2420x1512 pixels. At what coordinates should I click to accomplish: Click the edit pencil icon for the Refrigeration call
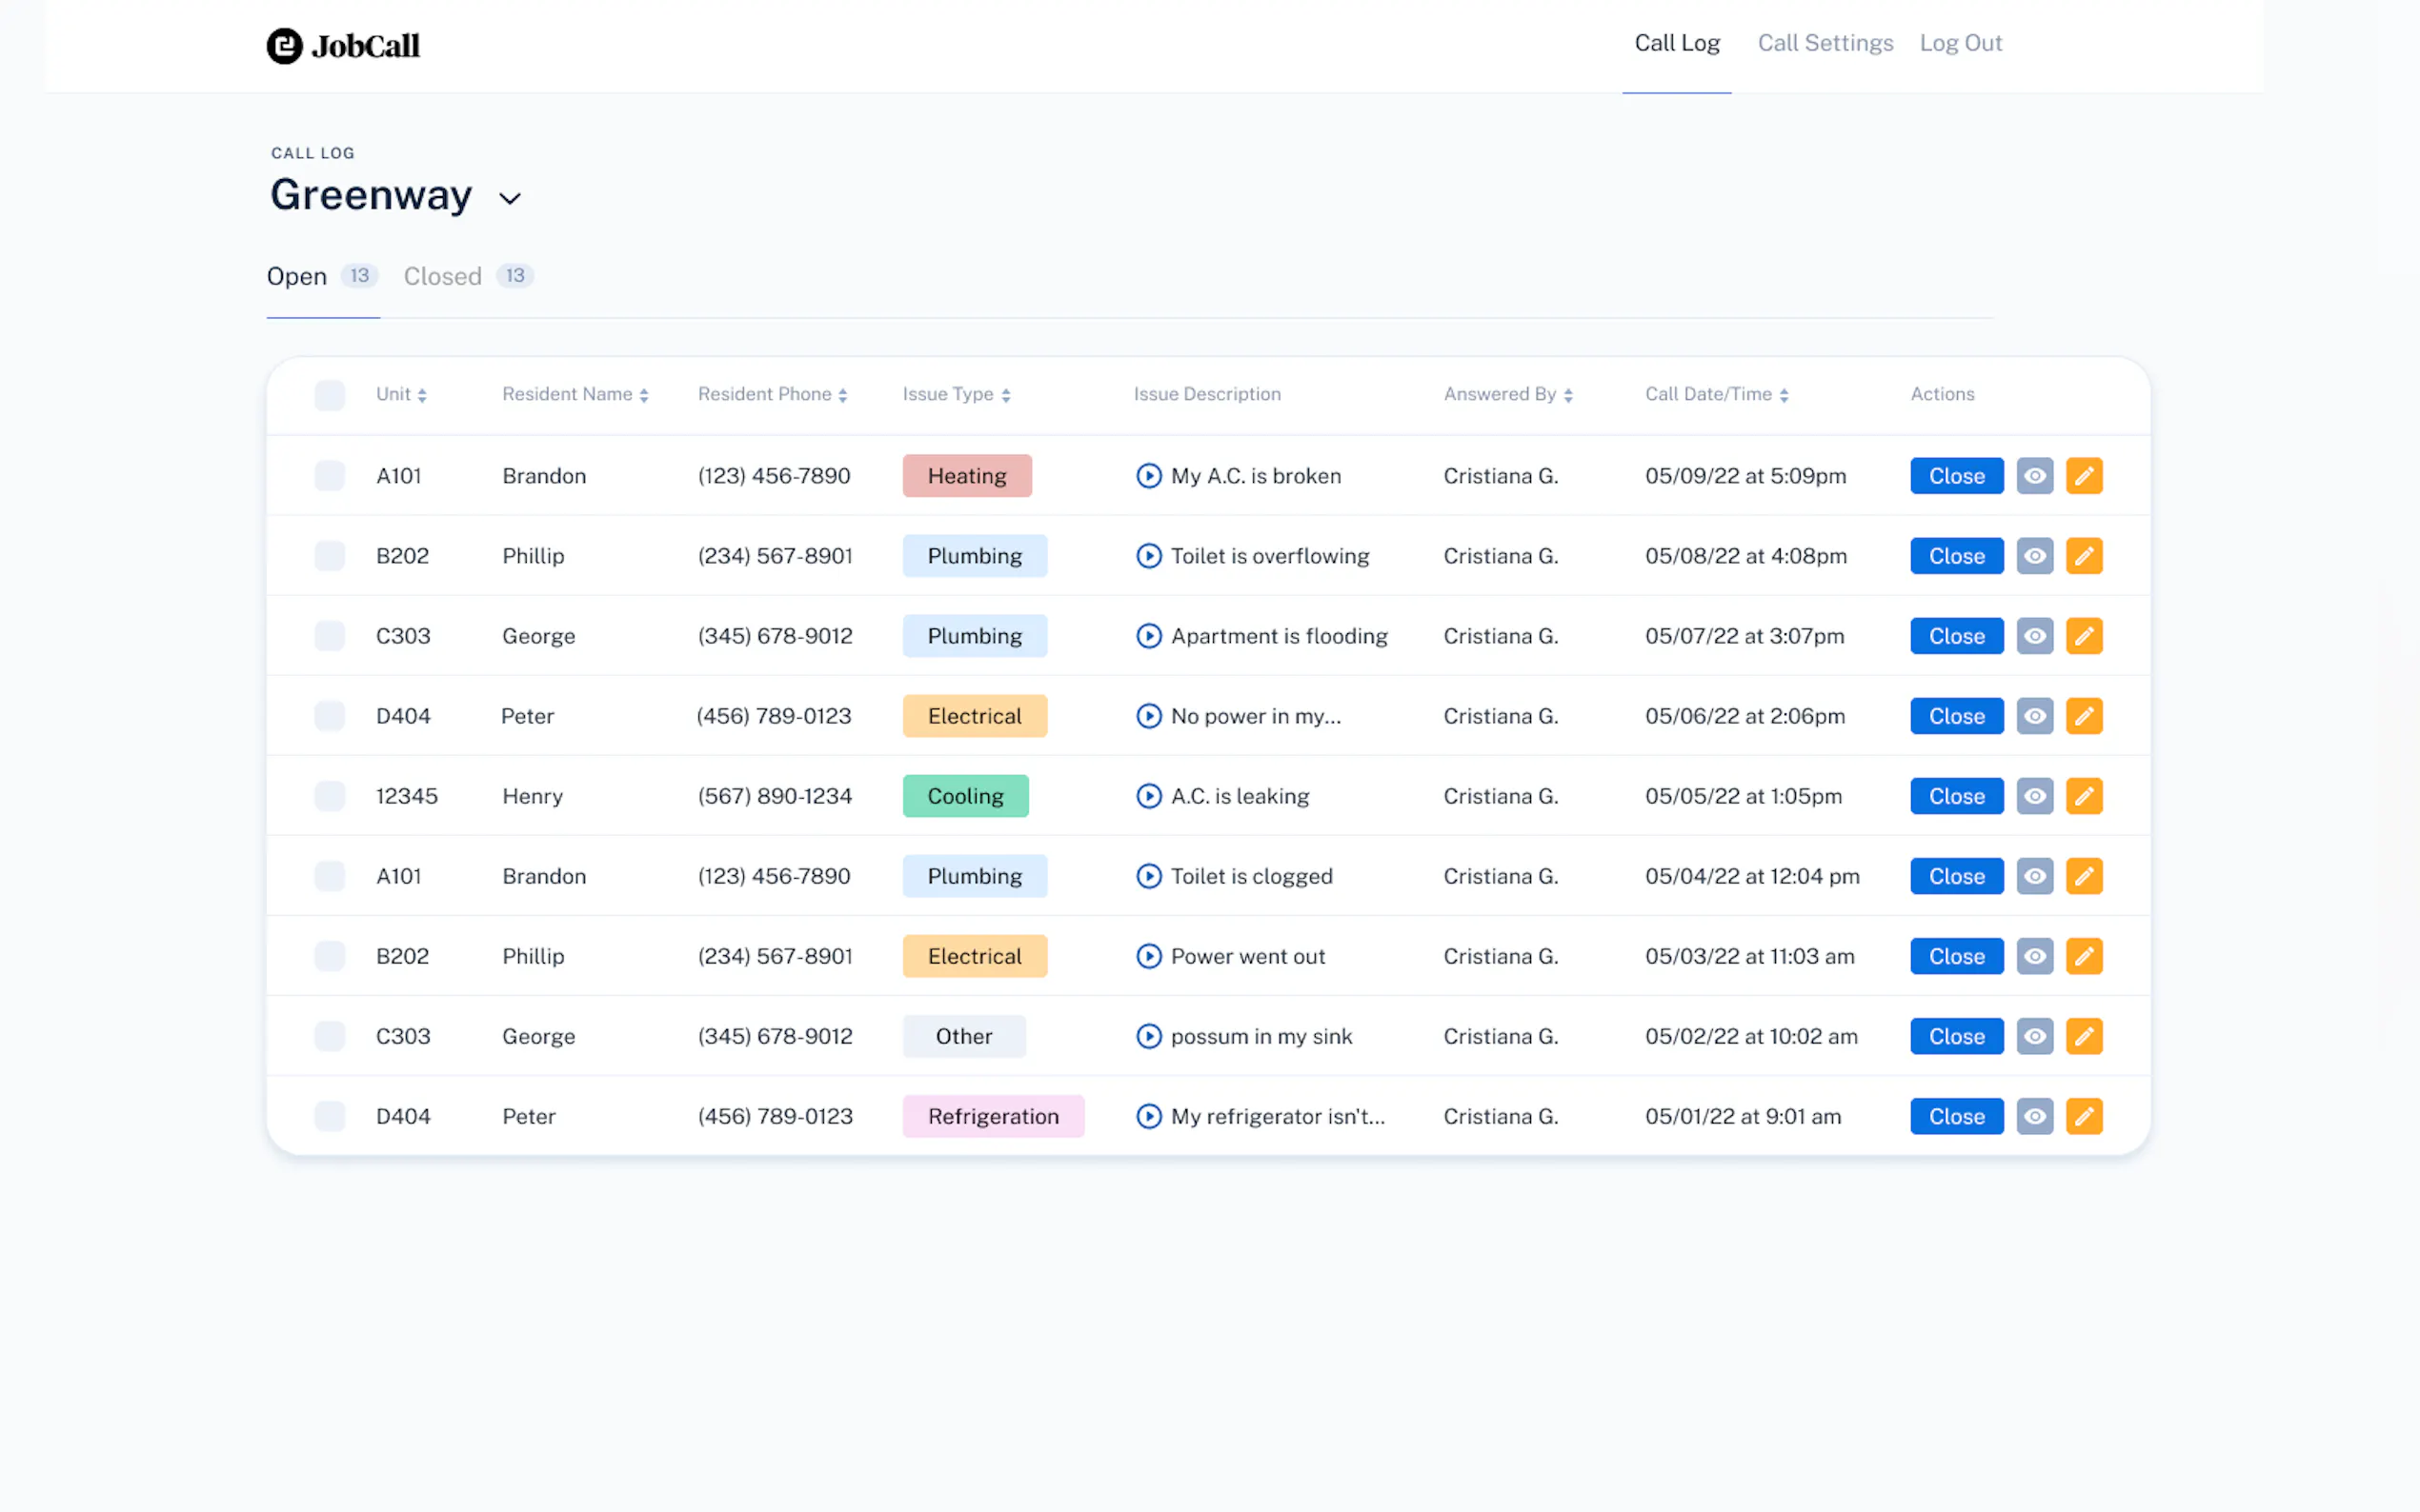coord(2083,1116)
